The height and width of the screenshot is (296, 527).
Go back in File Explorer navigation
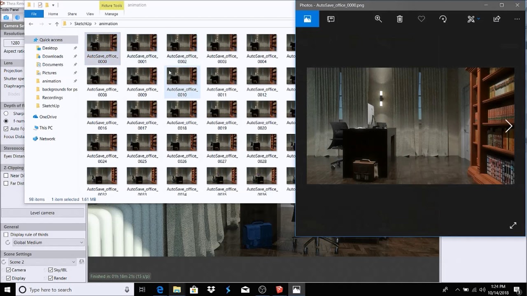pyautogui.click(x=31, y=24)
